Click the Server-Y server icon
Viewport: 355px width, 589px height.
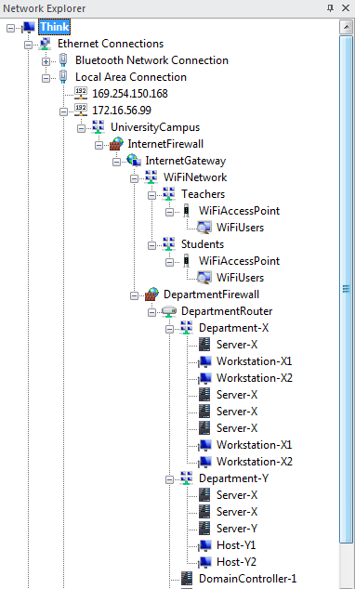204,528
